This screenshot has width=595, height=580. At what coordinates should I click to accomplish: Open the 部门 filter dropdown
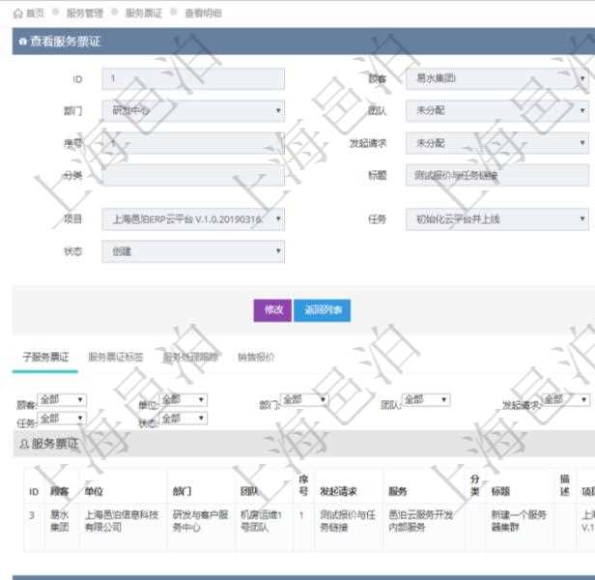304,399
